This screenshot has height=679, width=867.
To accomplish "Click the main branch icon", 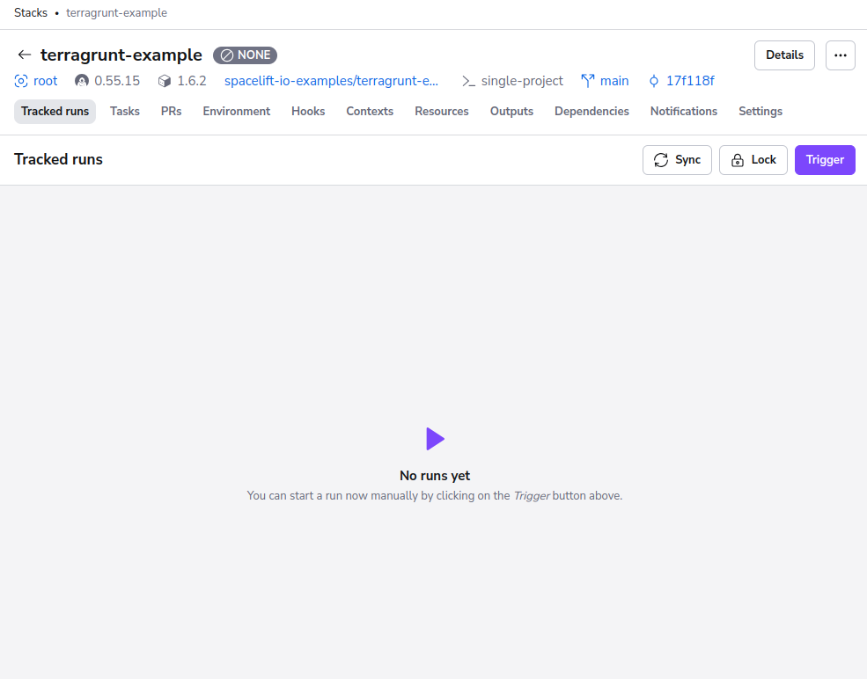I will coord(588,80).
